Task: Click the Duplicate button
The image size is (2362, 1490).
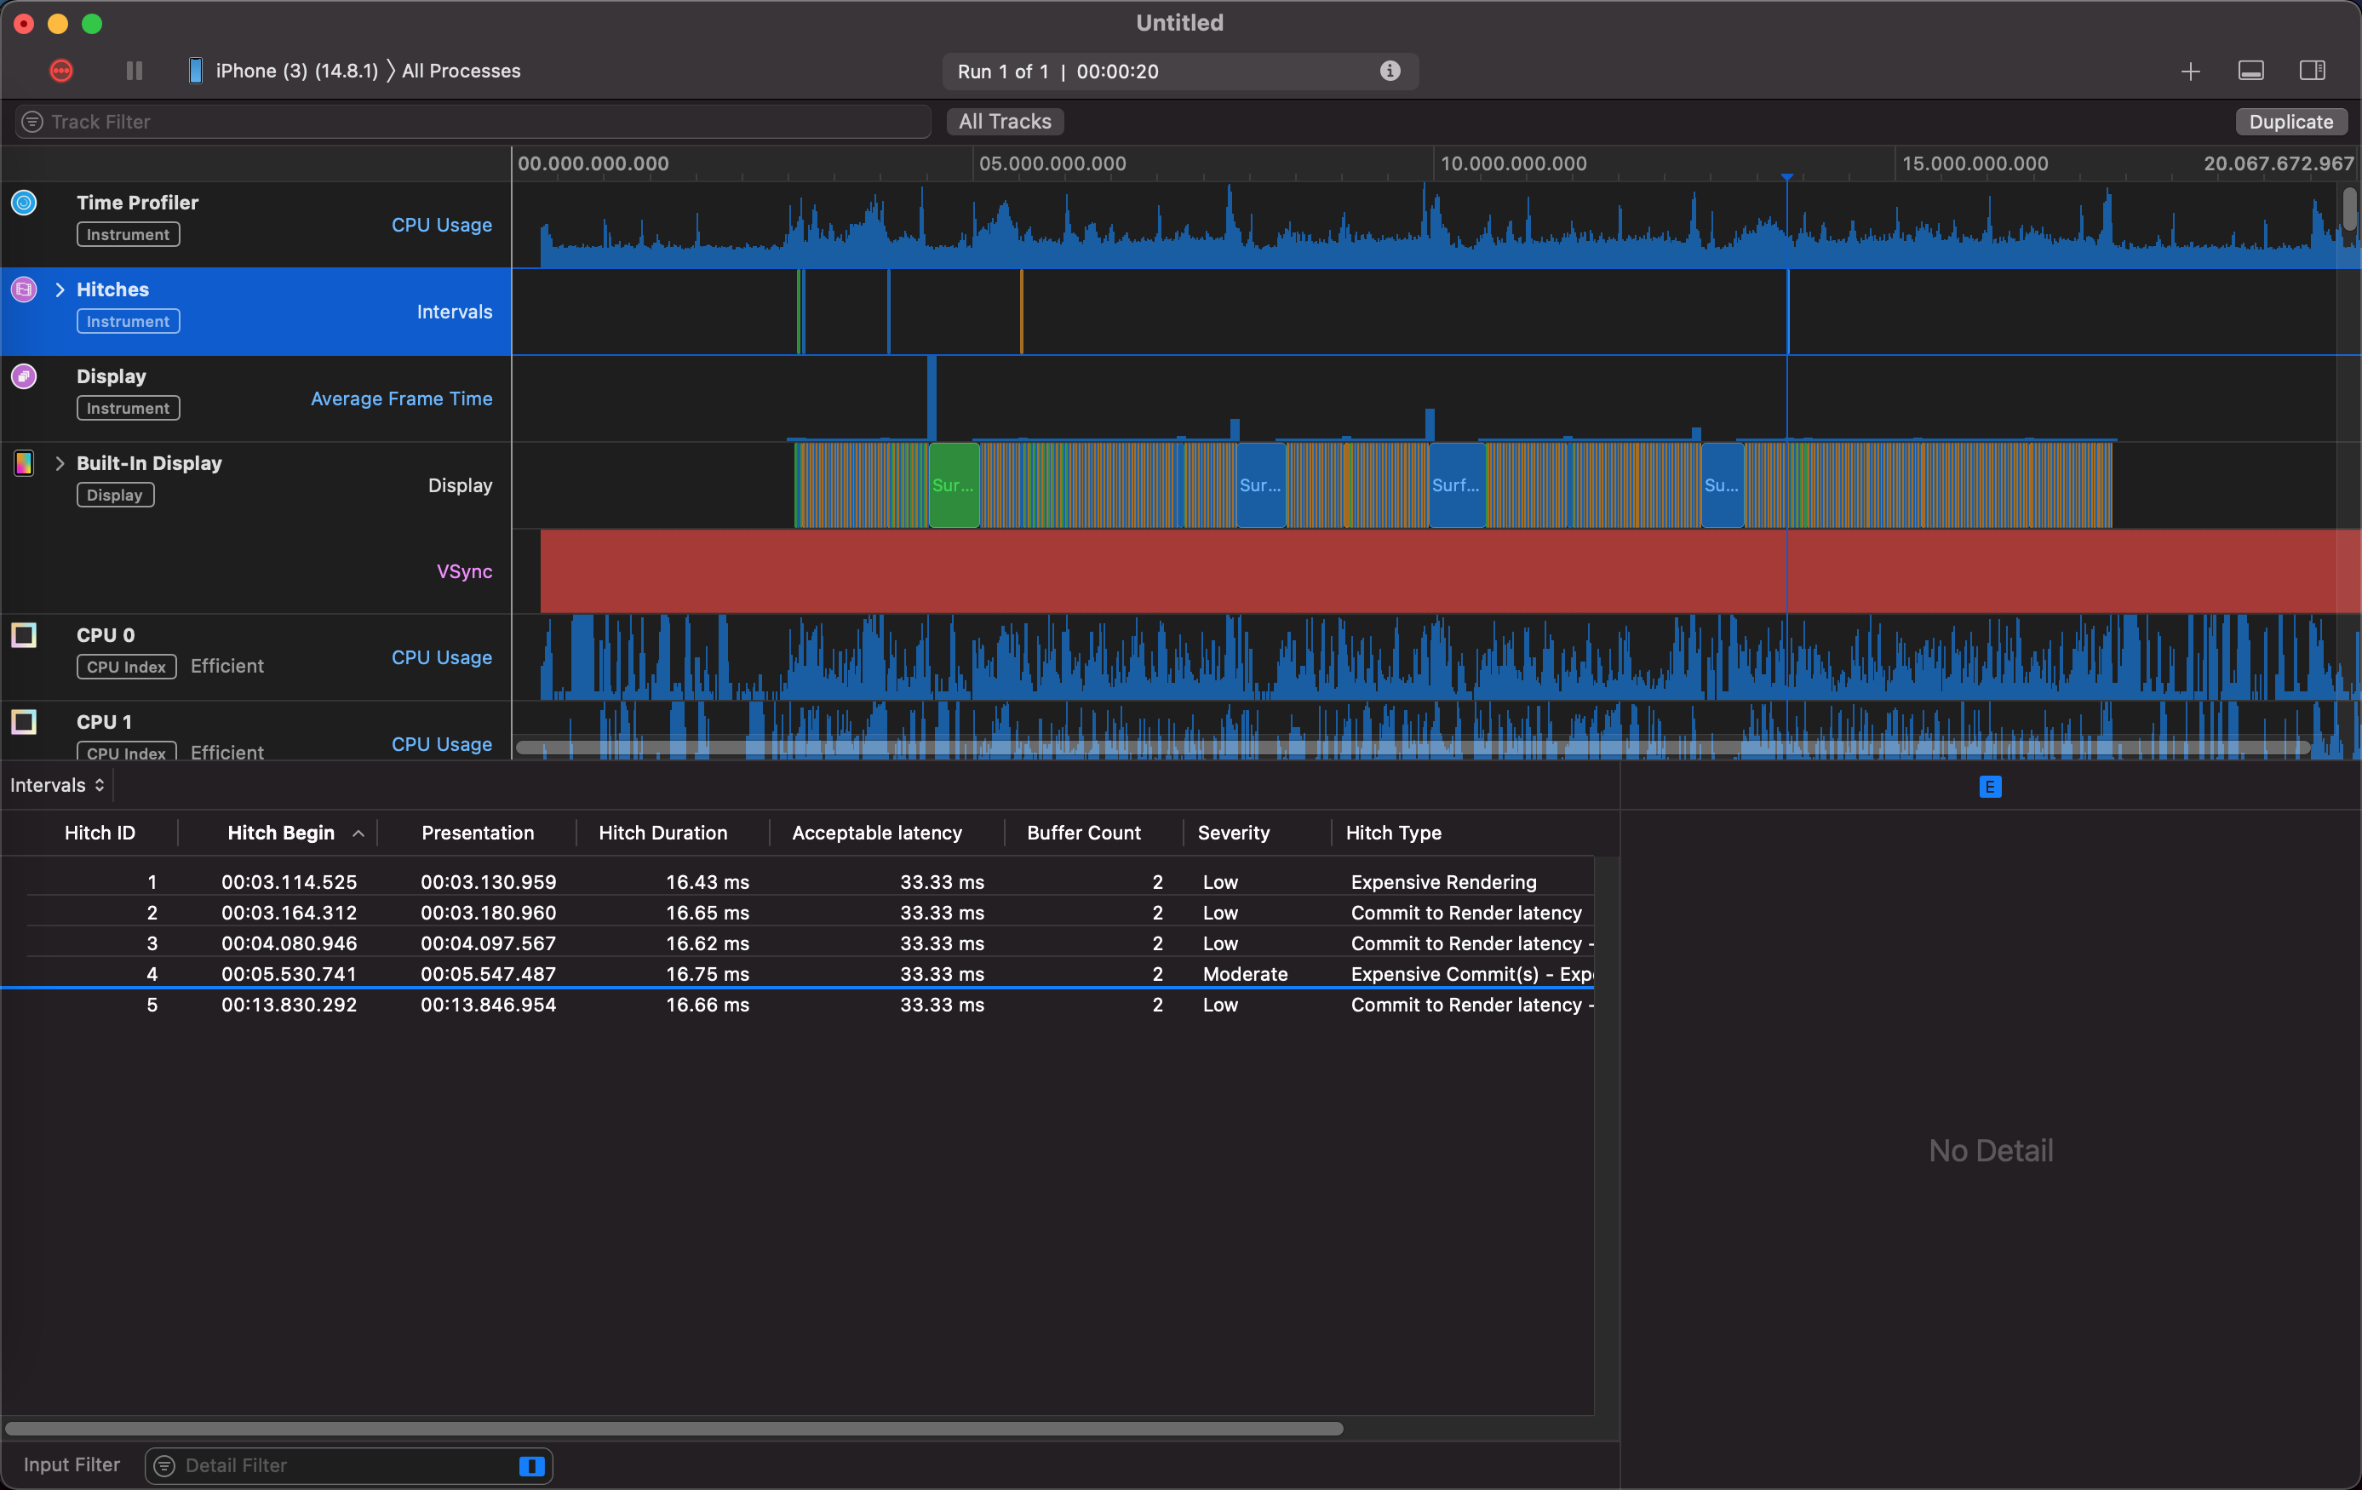Action: 2290,122
